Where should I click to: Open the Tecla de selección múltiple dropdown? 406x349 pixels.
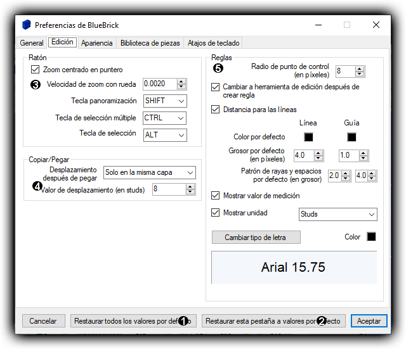164,118
